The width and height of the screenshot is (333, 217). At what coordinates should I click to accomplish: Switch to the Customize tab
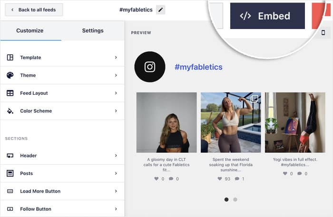coord(30,30)
